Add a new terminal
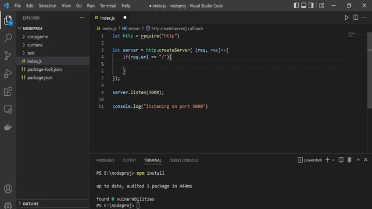Viewport: 372px width, 209px height. tap(327, 160)
